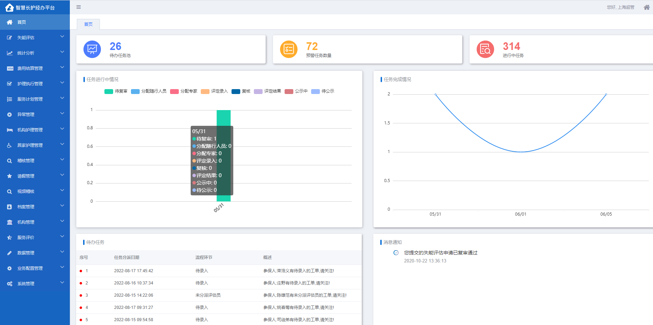Click the home icon at top right

(647, 7)
